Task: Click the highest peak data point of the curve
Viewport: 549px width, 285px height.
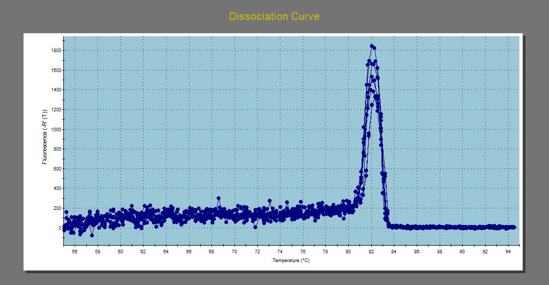Action: tap(372, 46)
